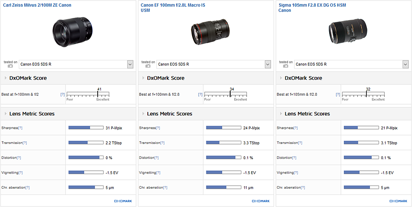Image resolution: width=412 pixels, height=207 pixels.
Task: Open the camera dropdown under Carl Zeiss Milvus
Action: click(x=76, y=64)
